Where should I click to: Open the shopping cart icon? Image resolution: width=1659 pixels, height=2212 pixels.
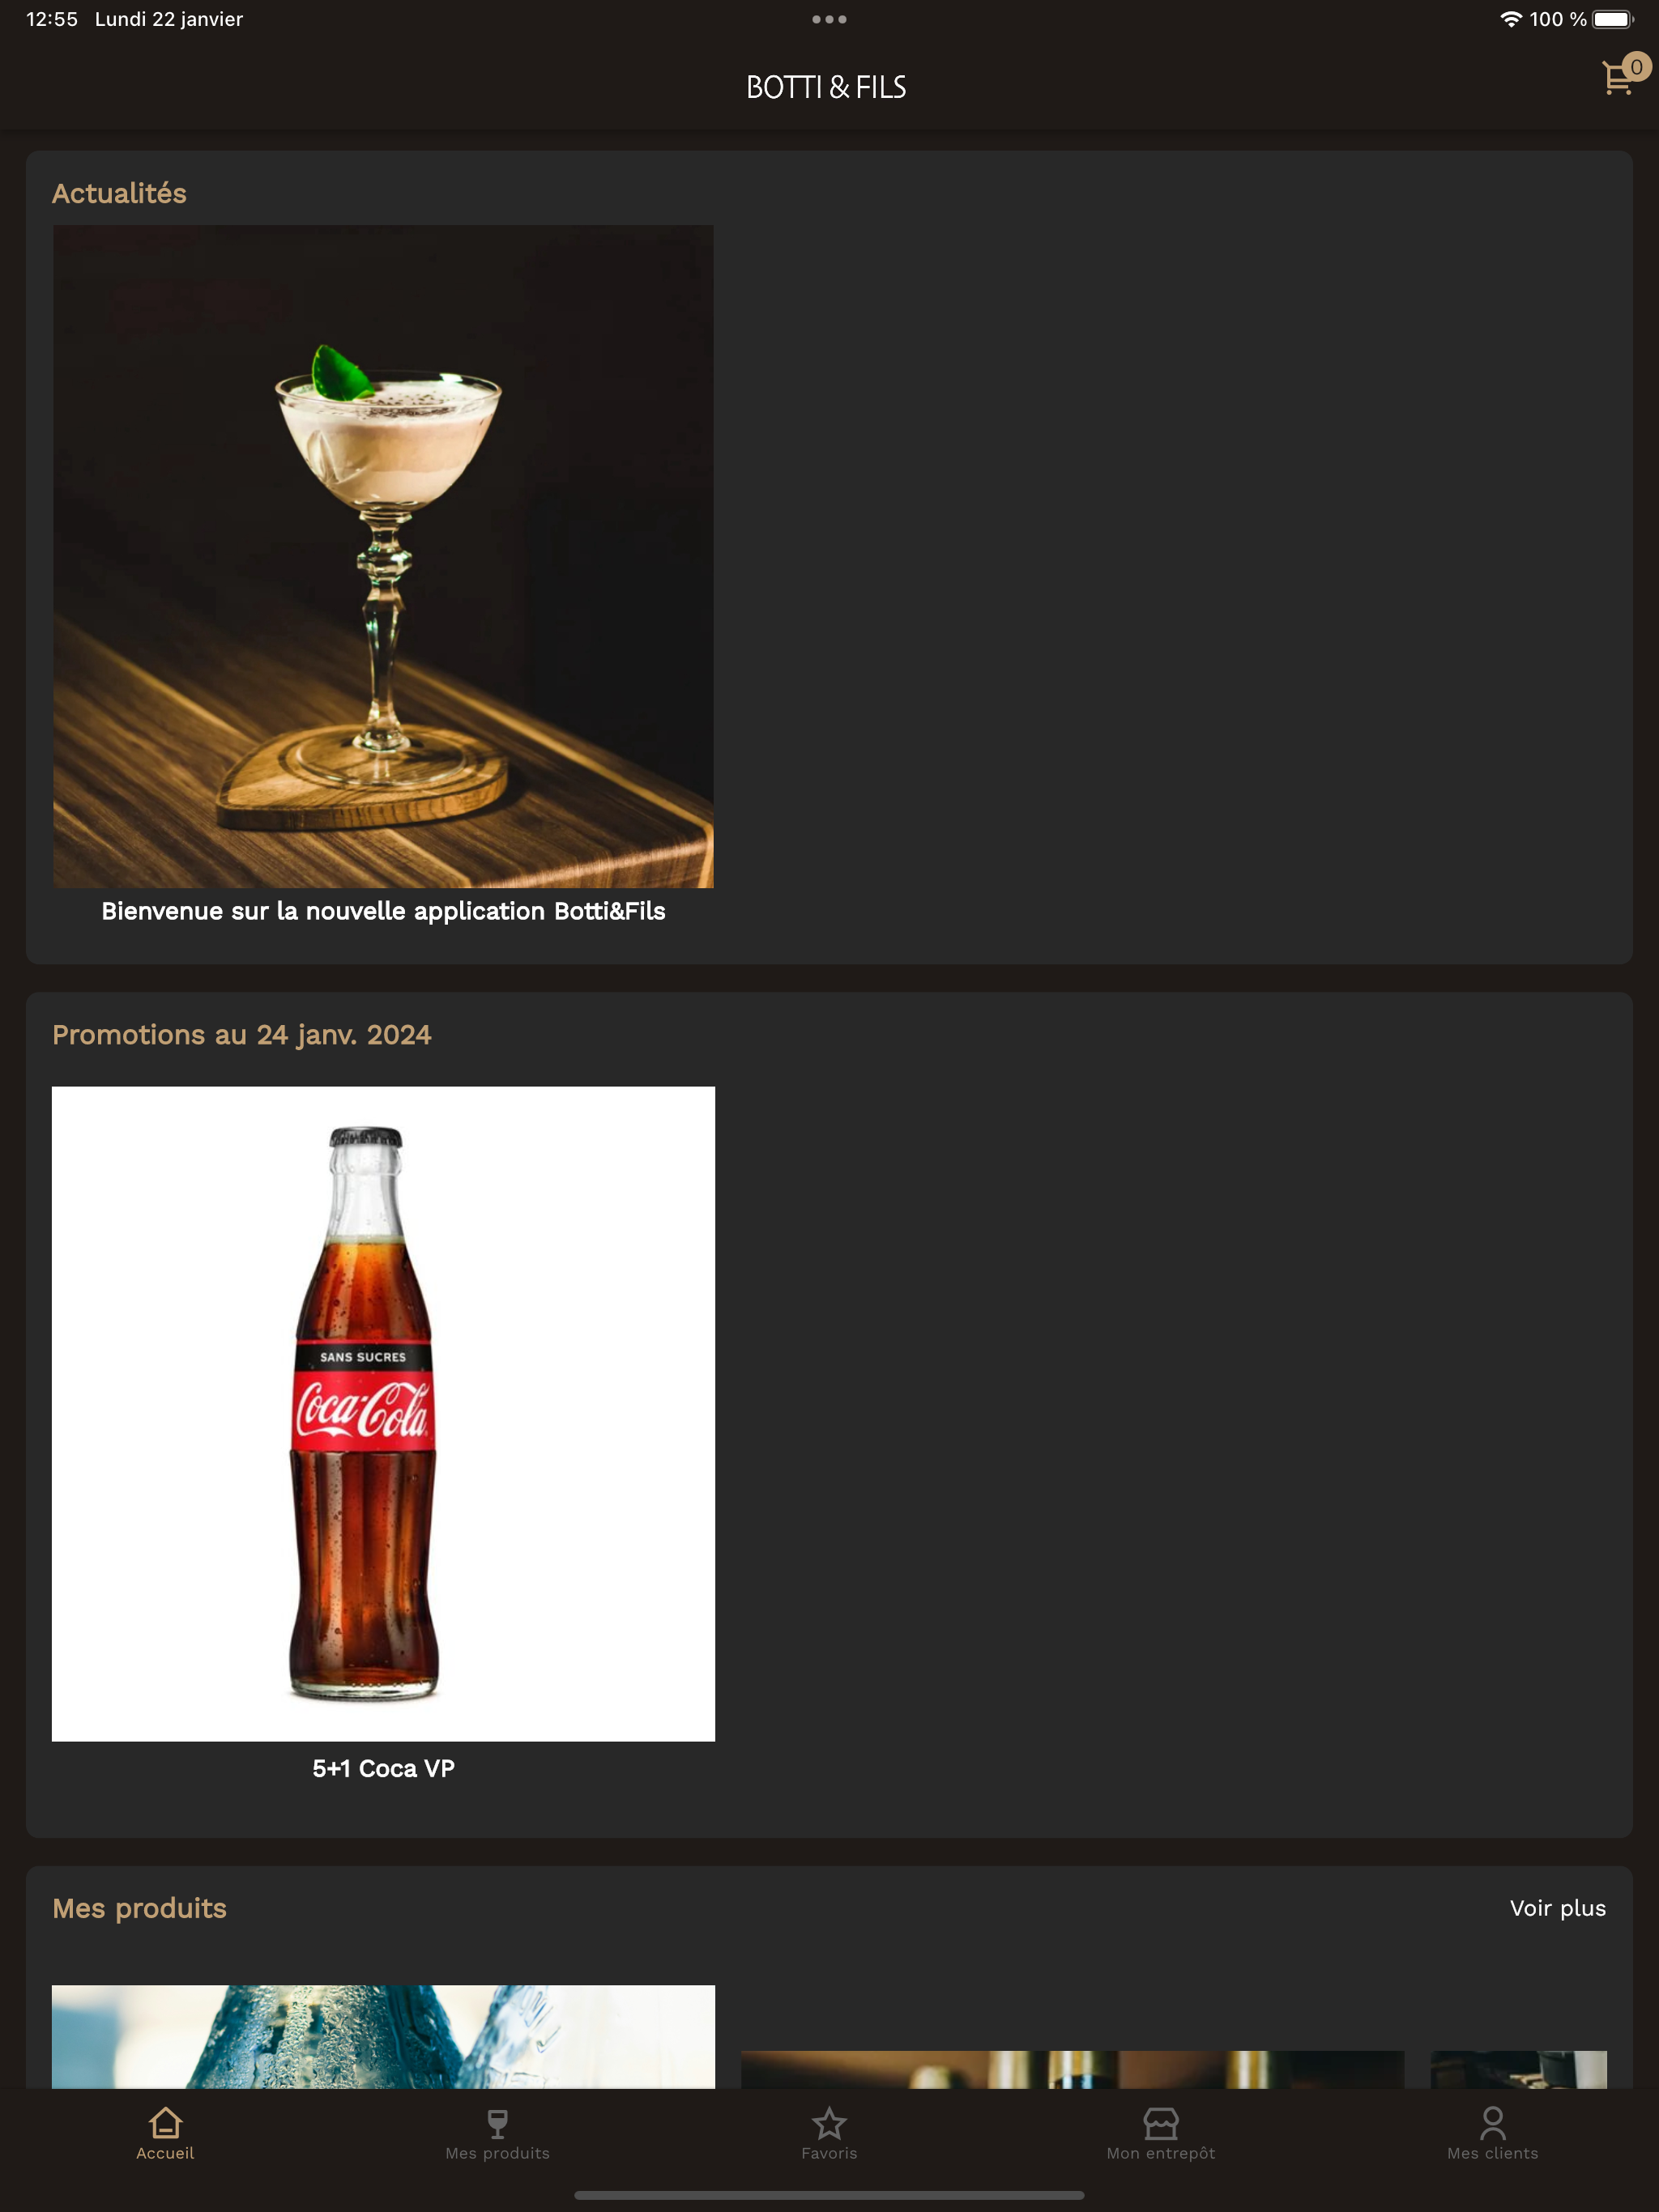tap(1616, 79)
